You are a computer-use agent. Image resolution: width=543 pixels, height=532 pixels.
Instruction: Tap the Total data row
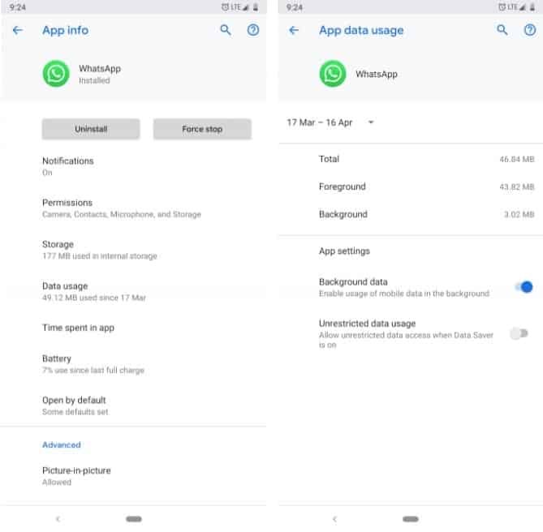(411, 159)
